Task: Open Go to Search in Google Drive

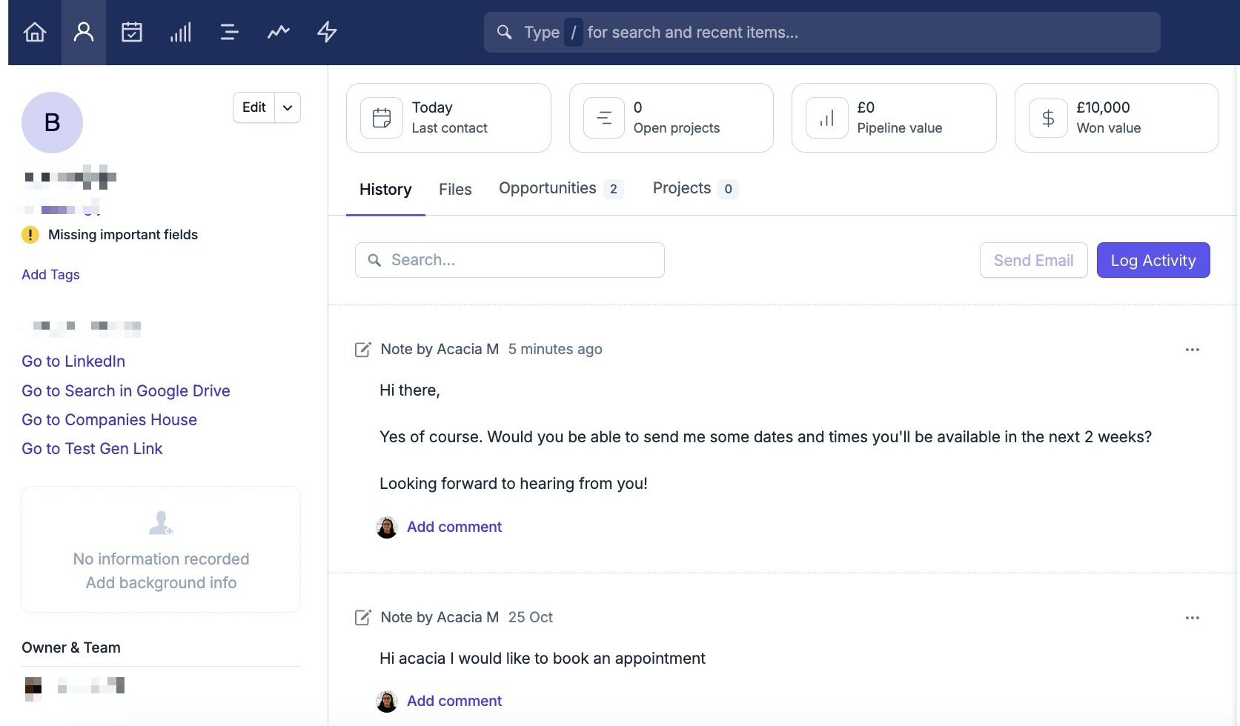Action: tap(126, 391)
